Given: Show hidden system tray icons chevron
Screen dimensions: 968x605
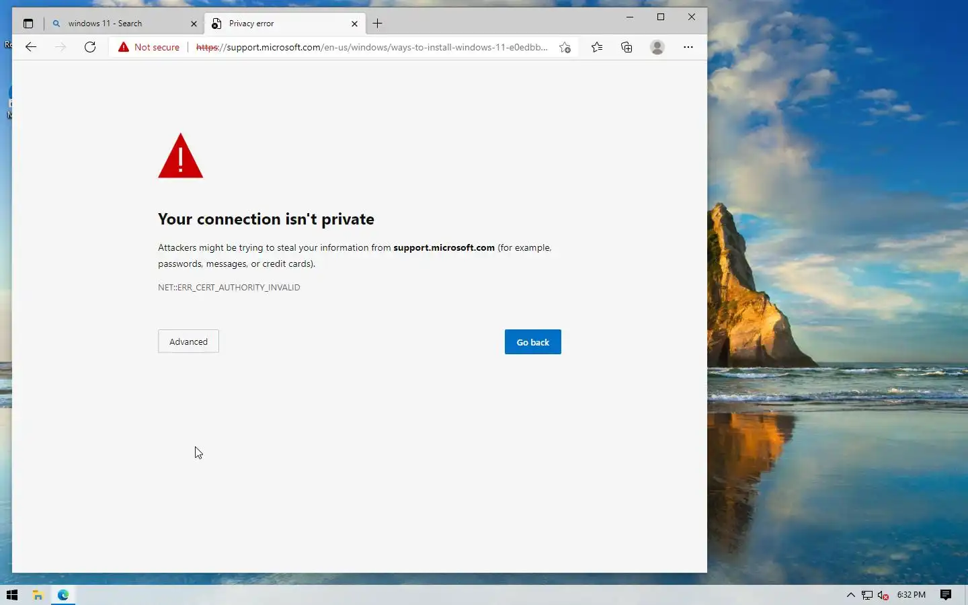Looking at the screenshot, I should (x=850, y=595).
